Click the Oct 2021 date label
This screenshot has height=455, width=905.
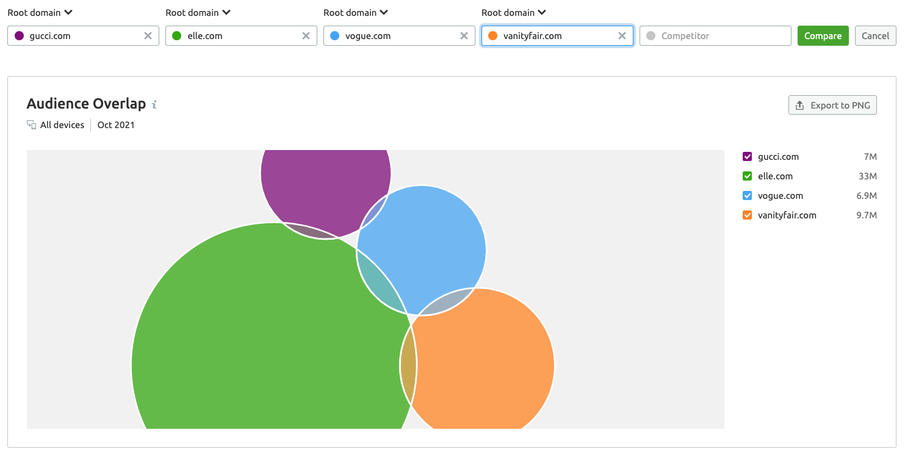(116, 125)
